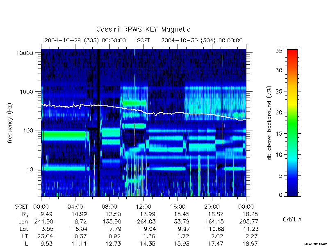Screen dimensions: 328x246
Task: Click the "20" colorbar scale label
Action: (279, 112)
